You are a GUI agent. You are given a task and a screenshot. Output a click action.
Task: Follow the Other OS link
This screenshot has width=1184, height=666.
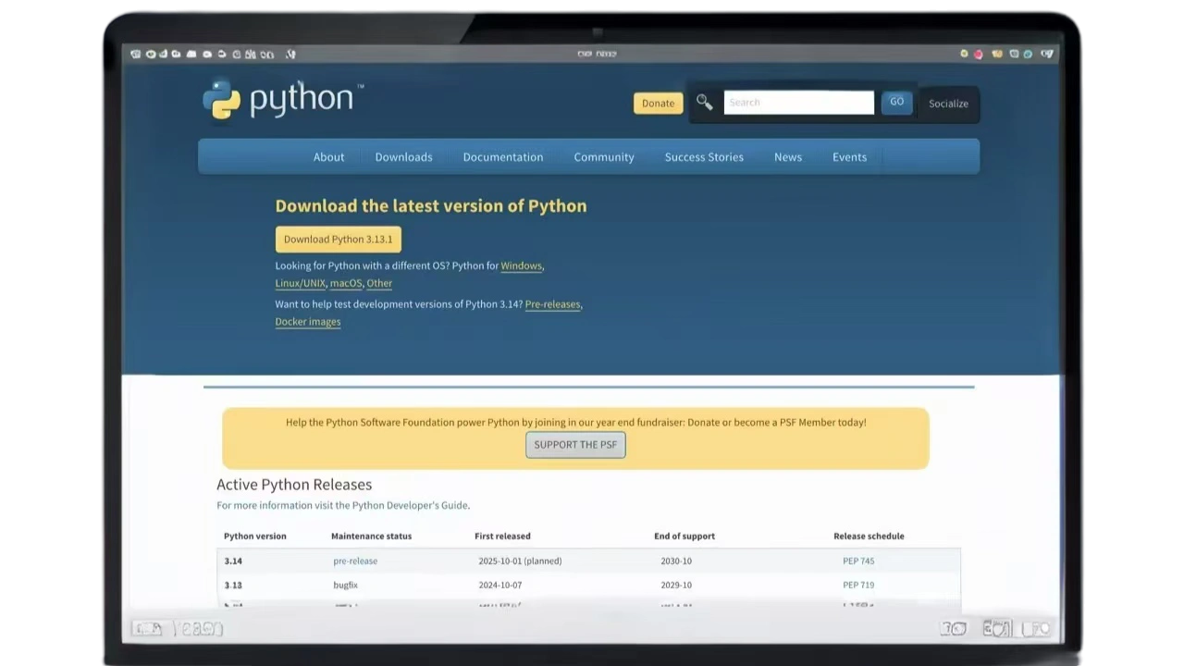tap(379, 283)
